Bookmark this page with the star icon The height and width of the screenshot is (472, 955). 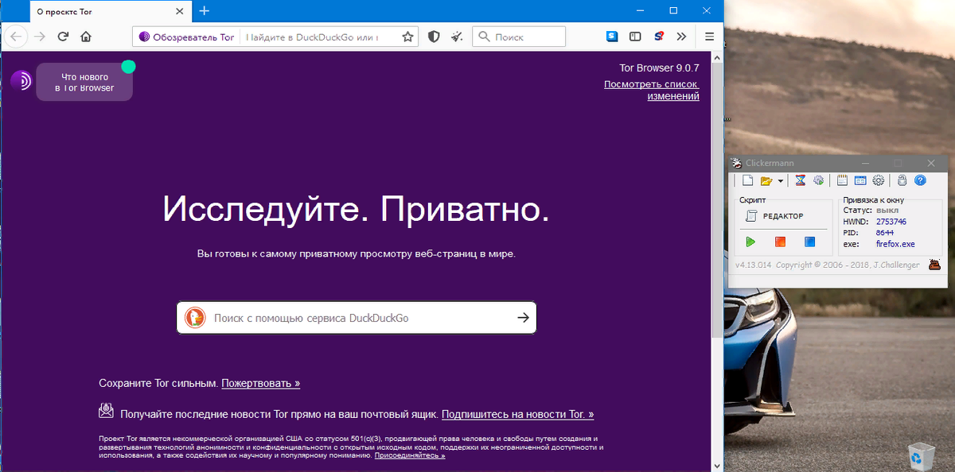tap(407, 37)
